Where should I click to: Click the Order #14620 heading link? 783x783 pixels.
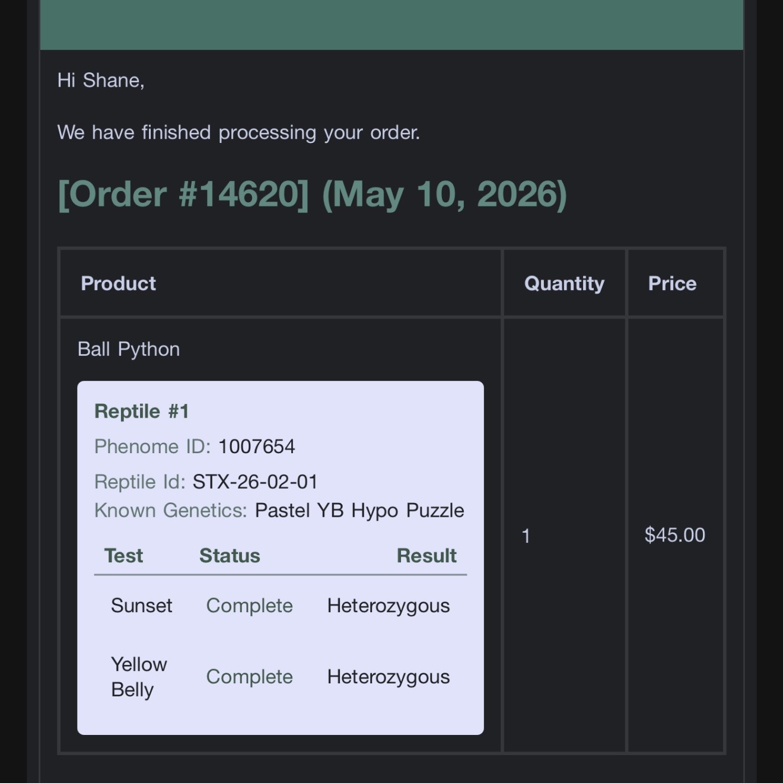(312, 195)
